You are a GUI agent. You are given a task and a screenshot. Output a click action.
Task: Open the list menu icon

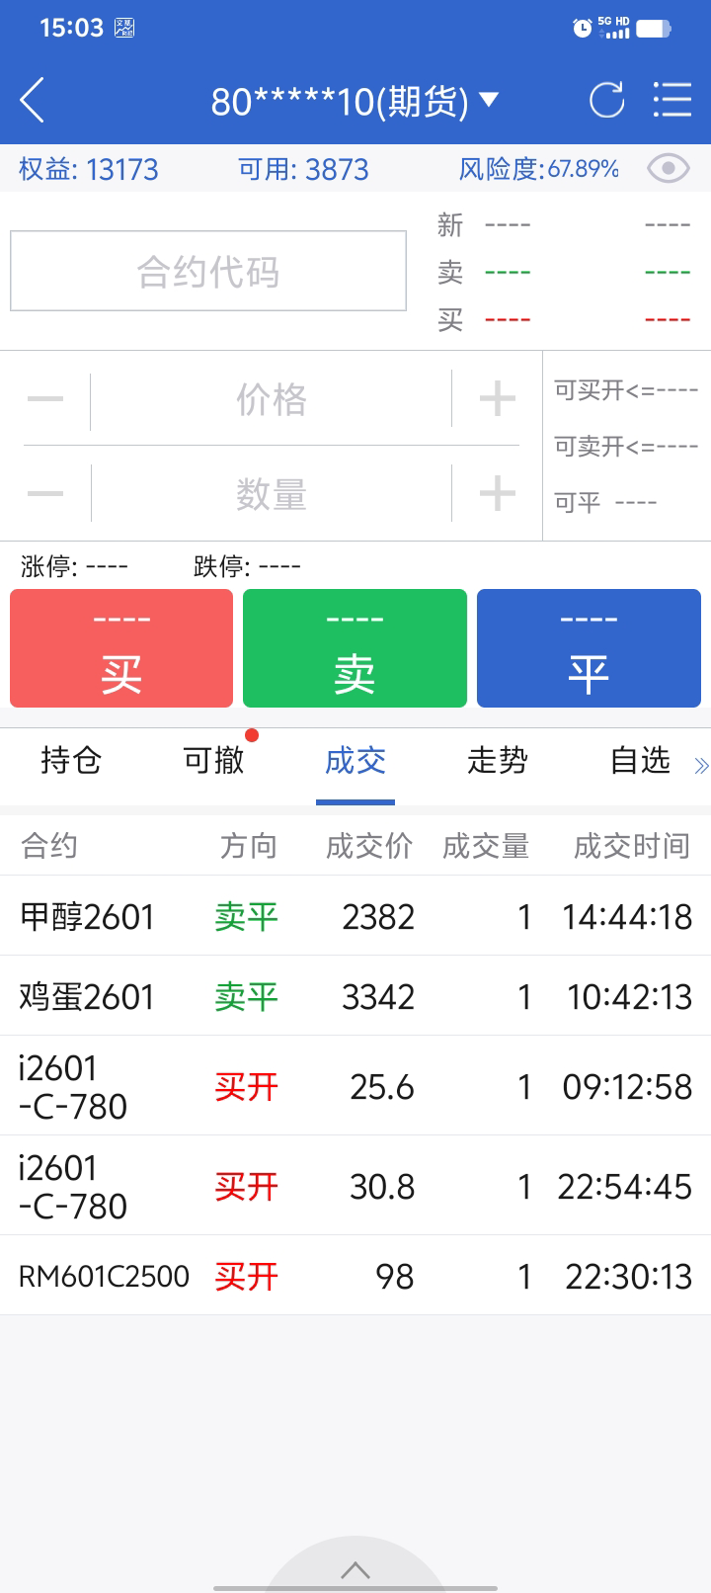(672, 101)
